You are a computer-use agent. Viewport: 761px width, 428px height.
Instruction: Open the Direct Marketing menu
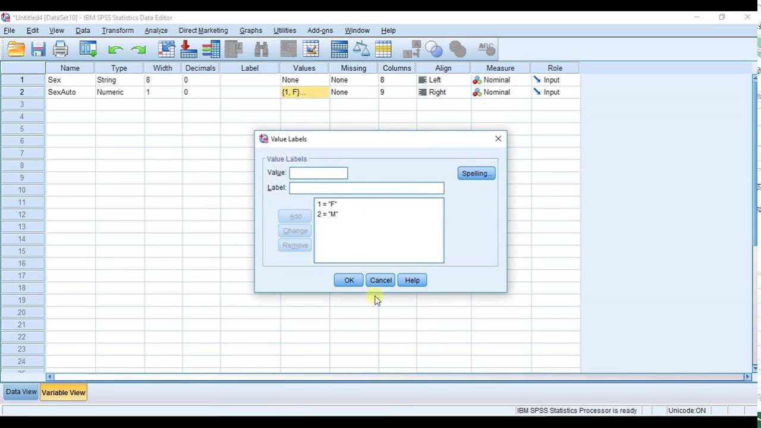203,30
